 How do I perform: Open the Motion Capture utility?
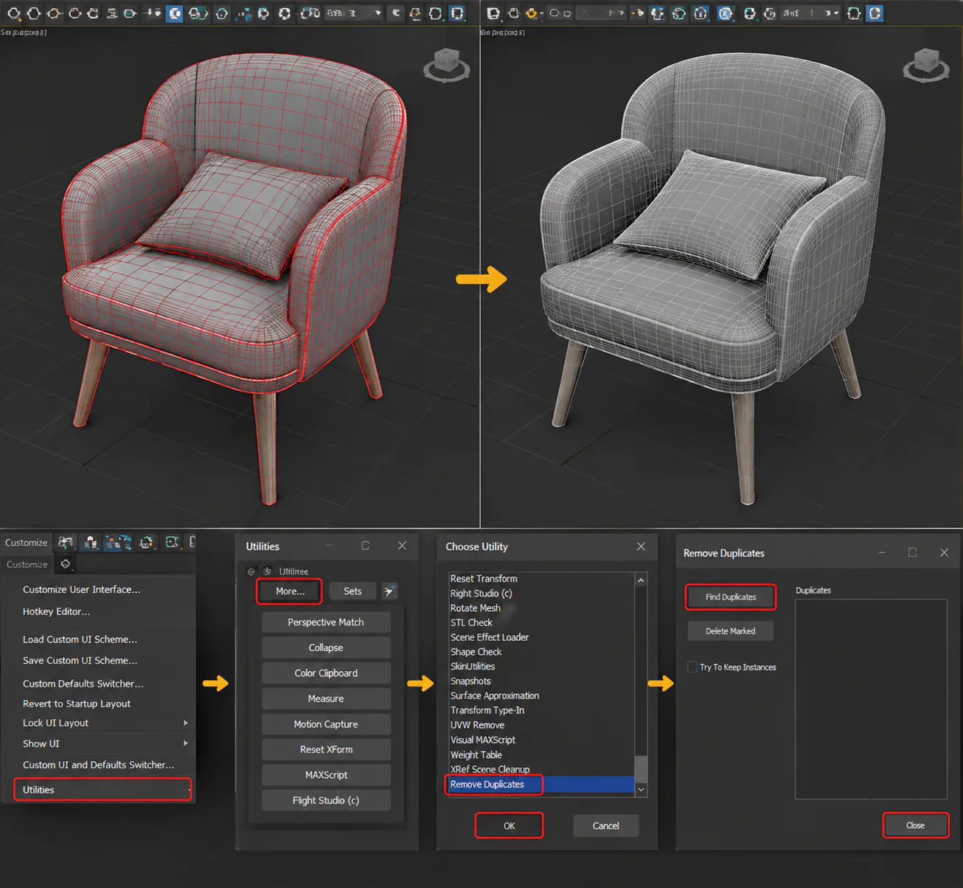[x=326, y=724]
